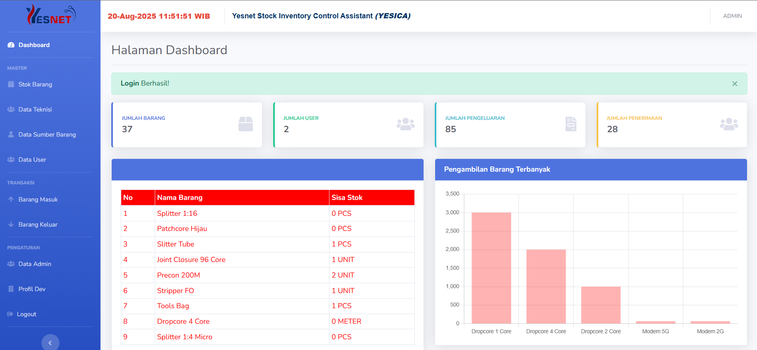Click the Logout exit icon
Screen dimensions: 757x350
pos(10,314)
